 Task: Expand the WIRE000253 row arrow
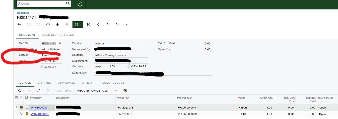[16, 107]
